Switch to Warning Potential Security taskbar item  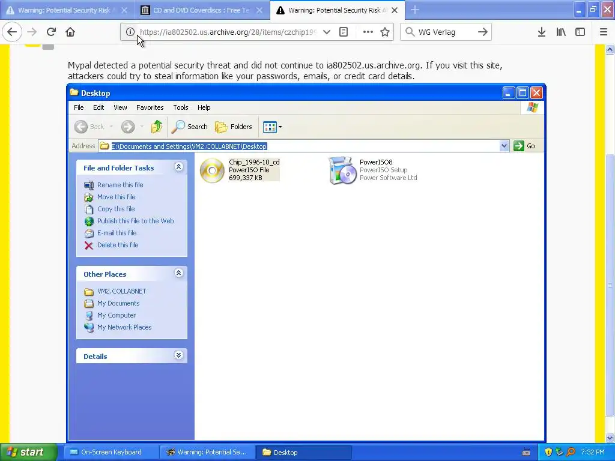[207, 453]
